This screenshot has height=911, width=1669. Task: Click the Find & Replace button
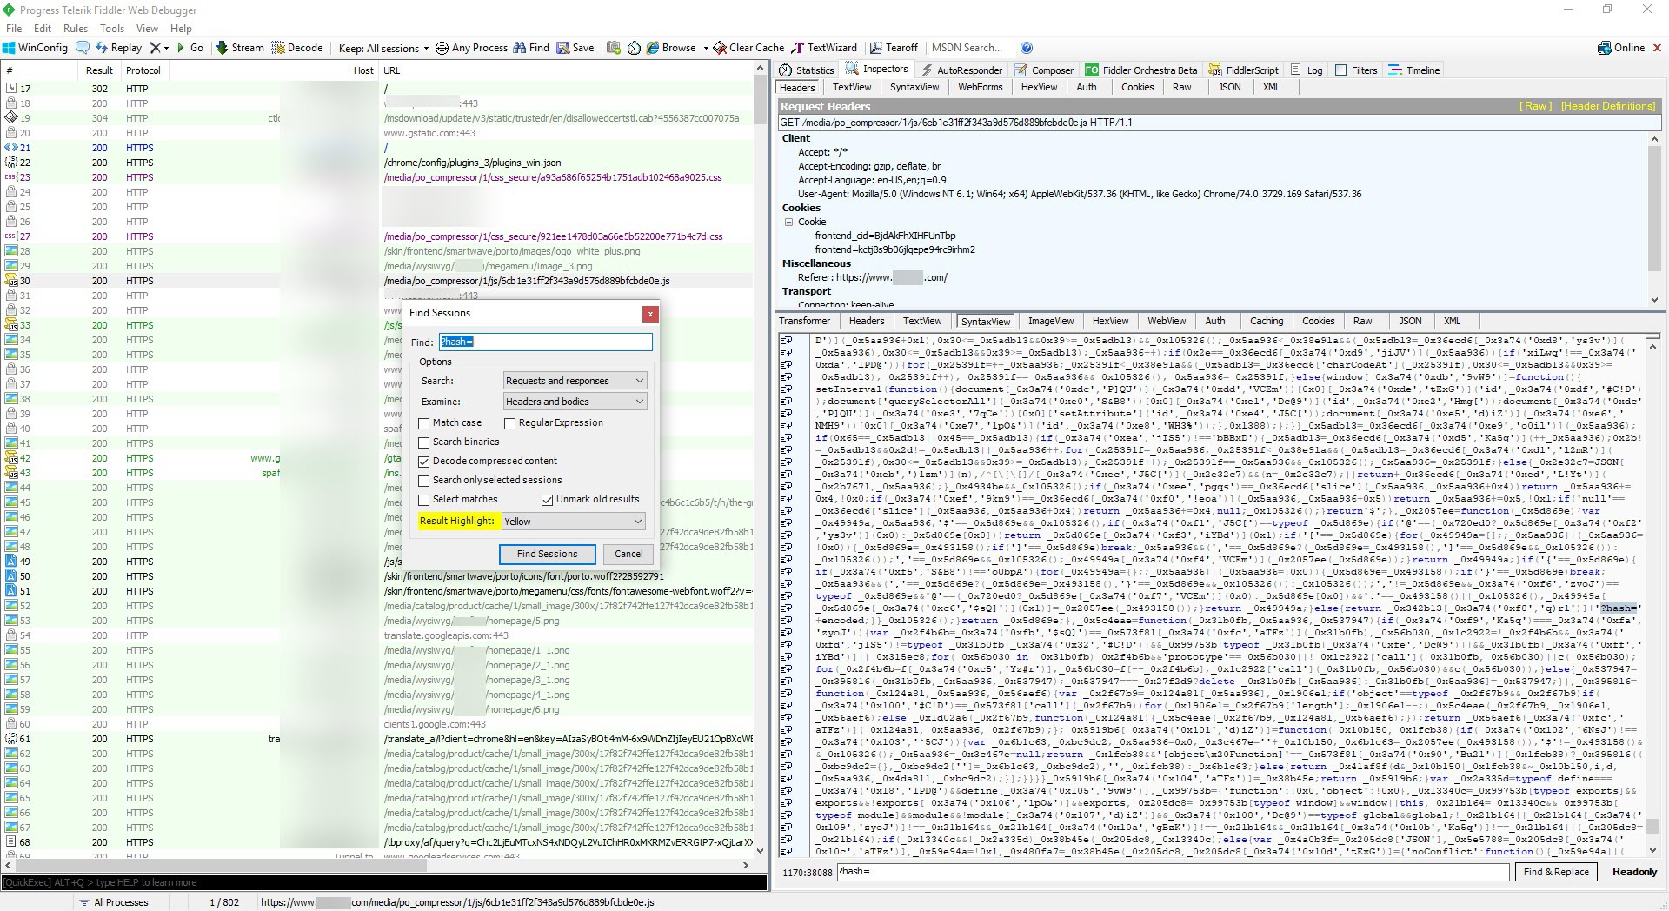pyautogui.click(x=1555, y=872)
